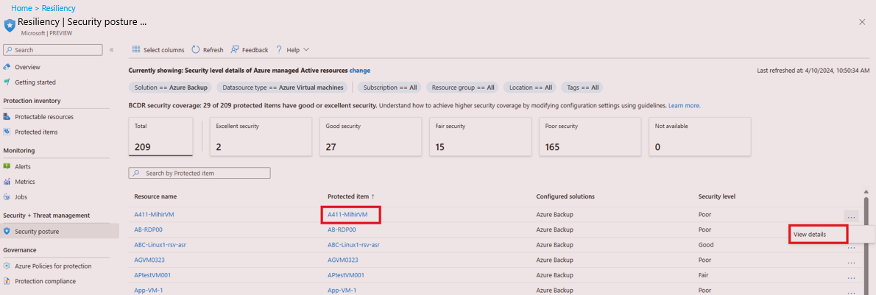Click the change link next to Active resources
Viewport: 876px width, 295px height.
(360, 71)
